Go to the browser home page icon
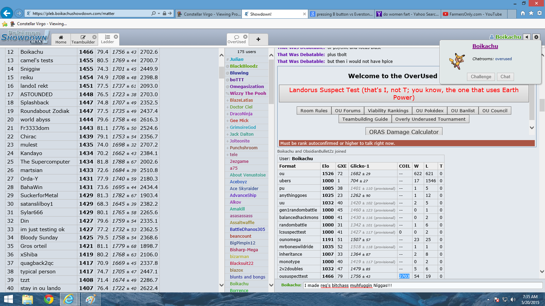This screenshot has height=306, width=545. 523,13
